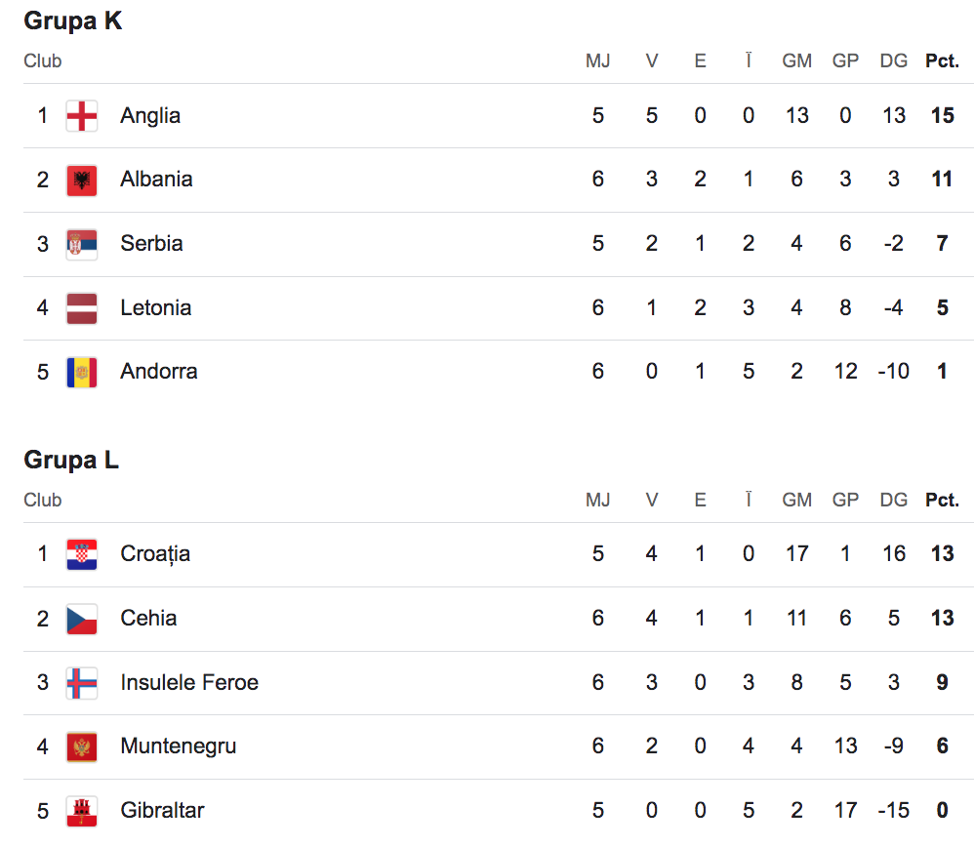Click the Albania flag icon
This screenshot has width=974, height=847.
82,180
